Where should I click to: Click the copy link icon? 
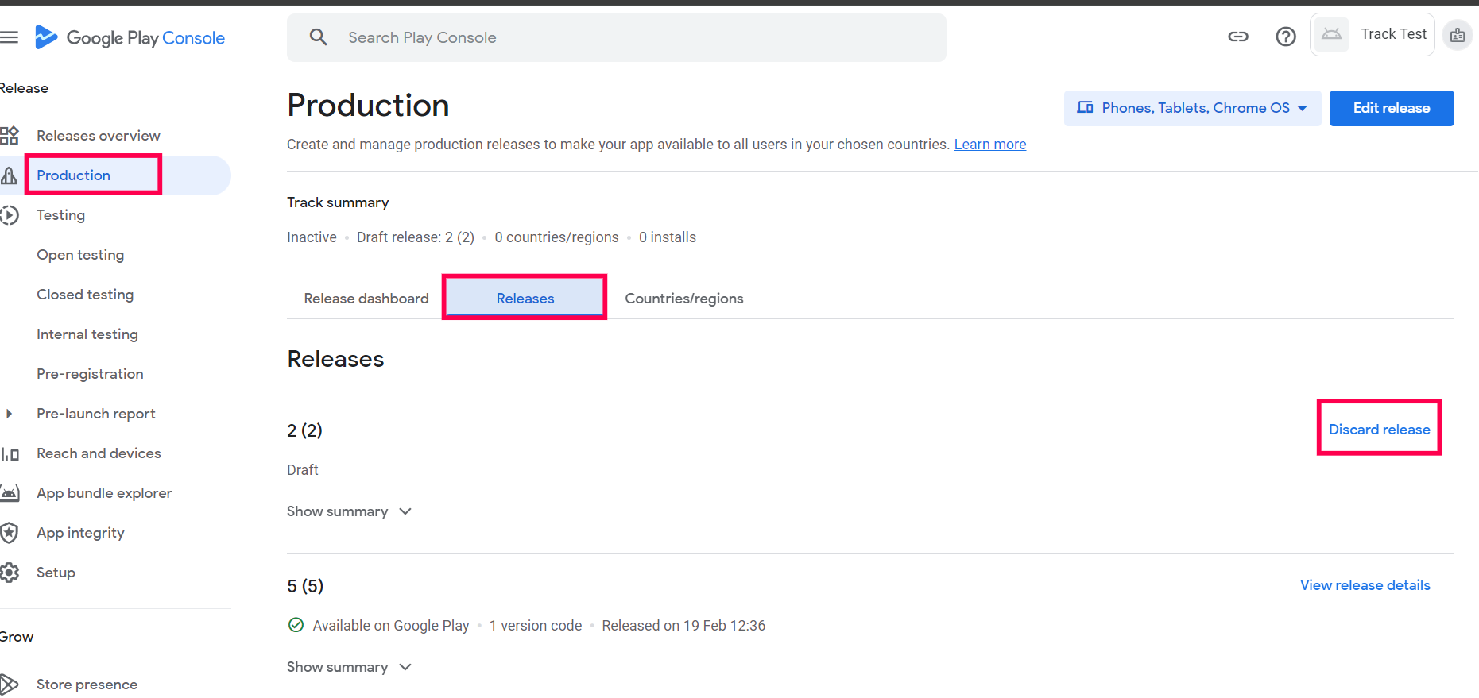[1237, 37]
